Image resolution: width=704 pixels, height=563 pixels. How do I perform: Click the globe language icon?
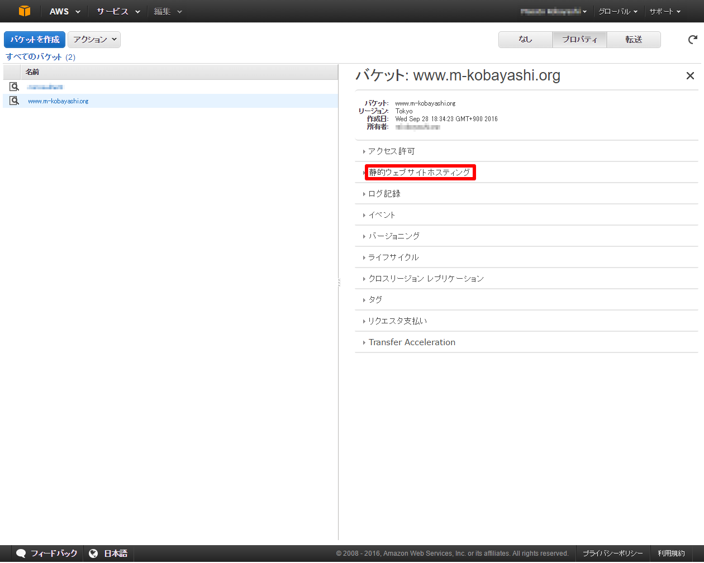[x=93, y=553]
